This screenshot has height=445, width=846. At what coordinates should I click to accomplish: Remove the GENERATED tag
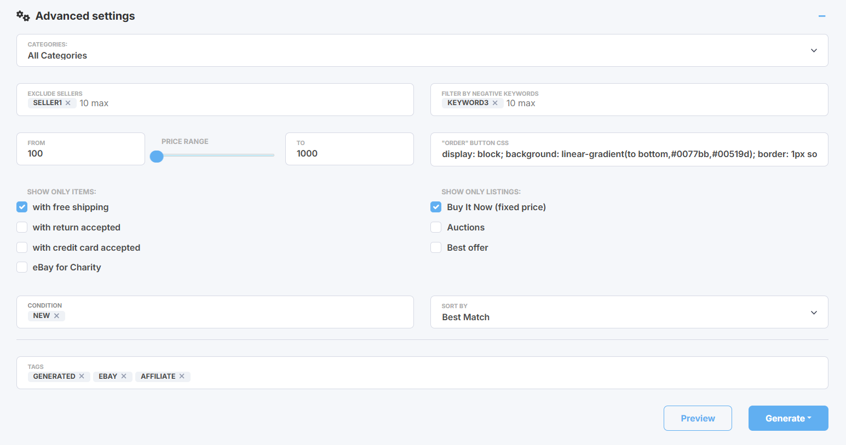[x=82, y=376]
